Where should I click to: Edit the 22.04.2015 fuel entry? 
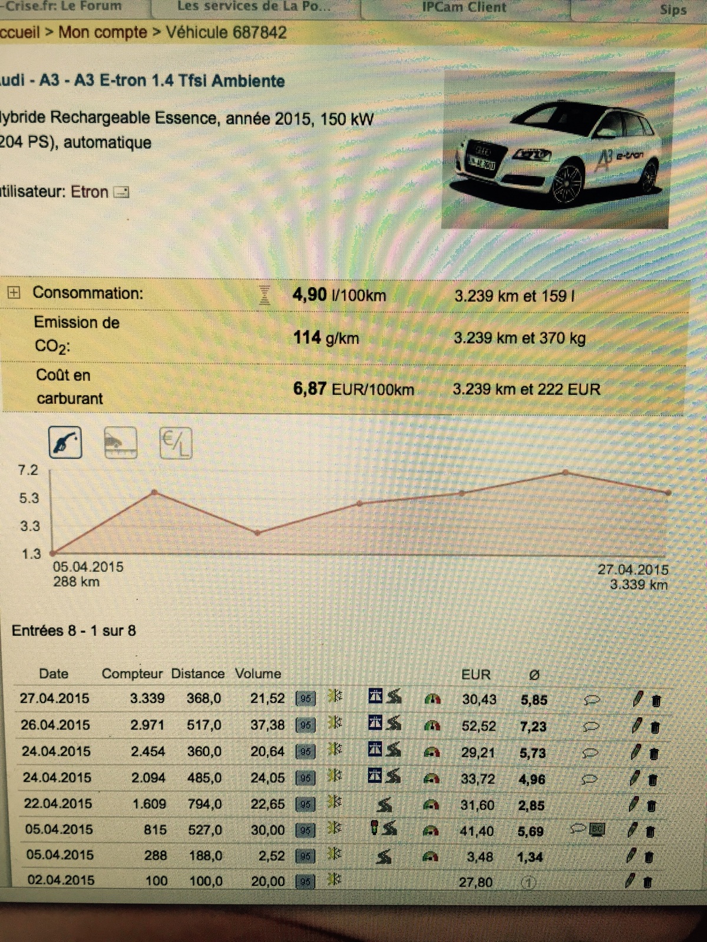pyautogui.click(x=633, y=804)
